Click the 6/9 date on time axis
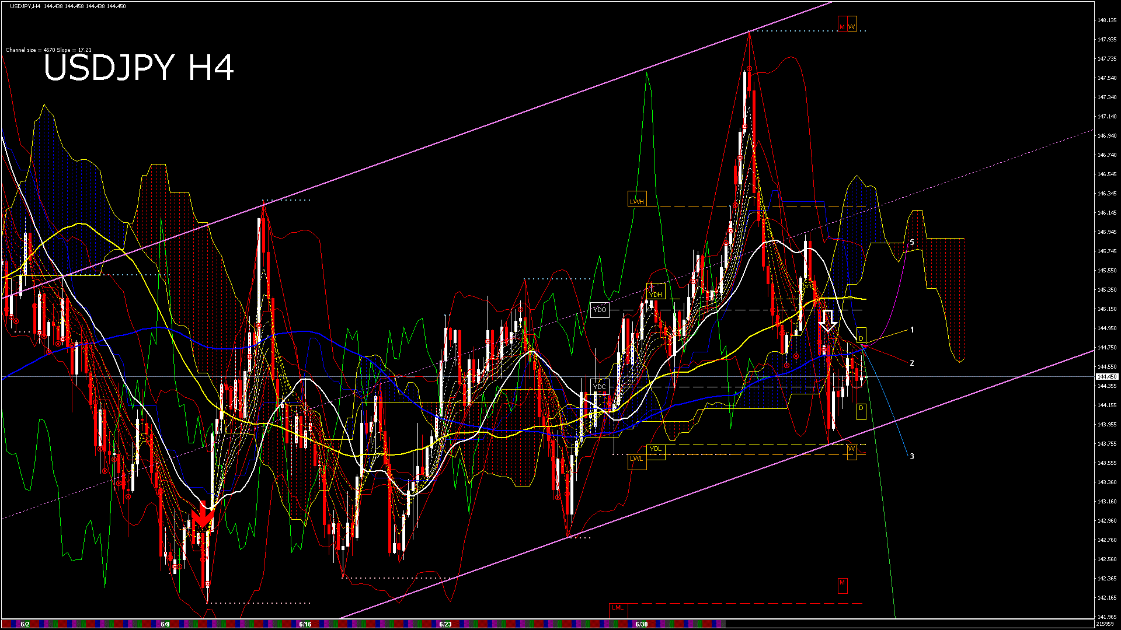Image resolution: width=1121 pixels, height=630 pixels. pos(165,624)
